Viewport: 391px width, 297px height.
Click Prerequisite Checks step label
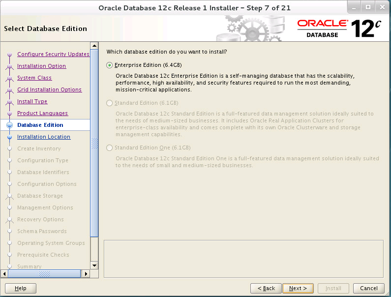(x=43, y=255)
